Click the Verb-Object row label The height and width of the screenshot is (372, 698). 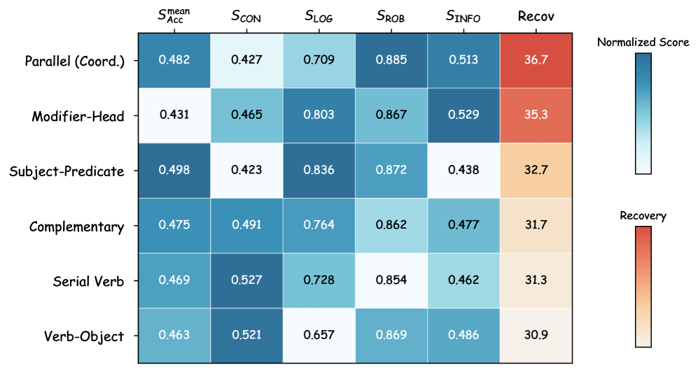[83, 336]
